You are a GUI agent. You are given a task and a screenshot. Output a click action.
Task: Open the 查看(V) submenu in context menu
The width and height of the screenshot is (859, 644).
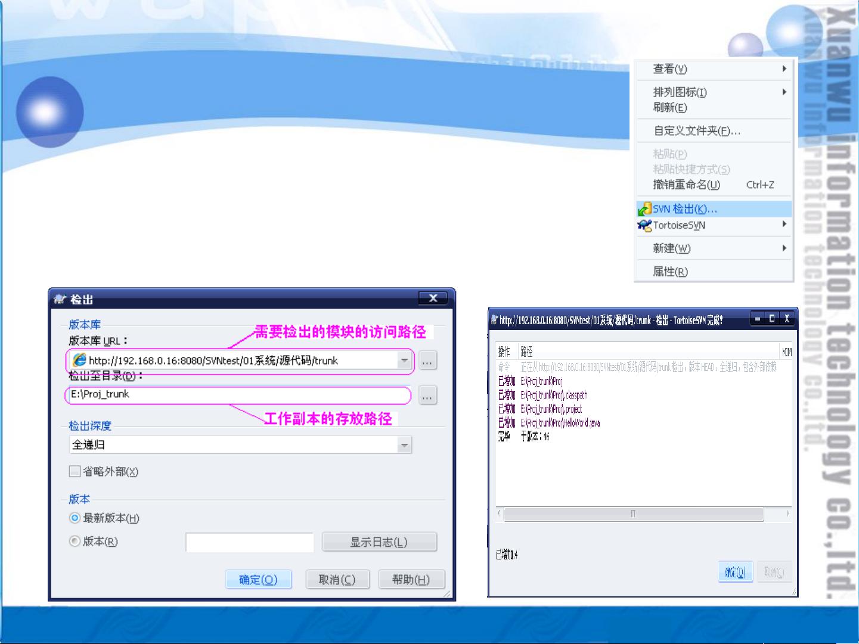[x=714, y=69]
